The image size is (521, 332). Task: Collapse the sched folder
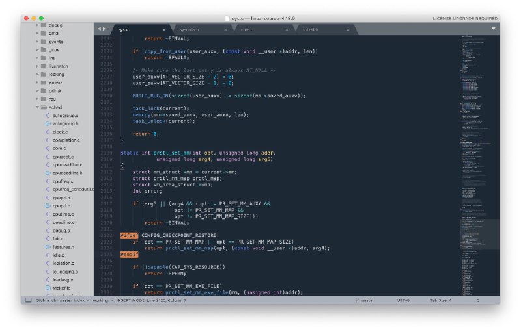pos(36,107)
